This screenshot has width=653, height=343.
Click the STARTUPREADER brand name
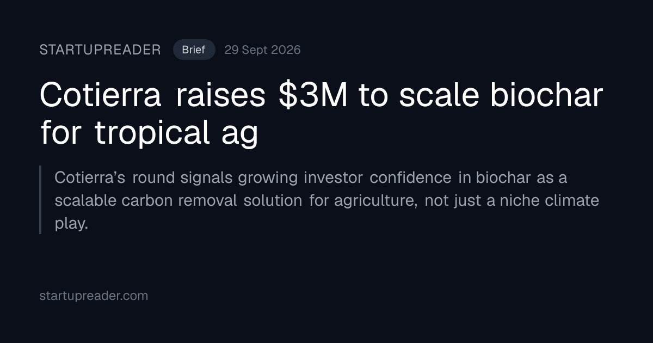[x=100, y=50]
